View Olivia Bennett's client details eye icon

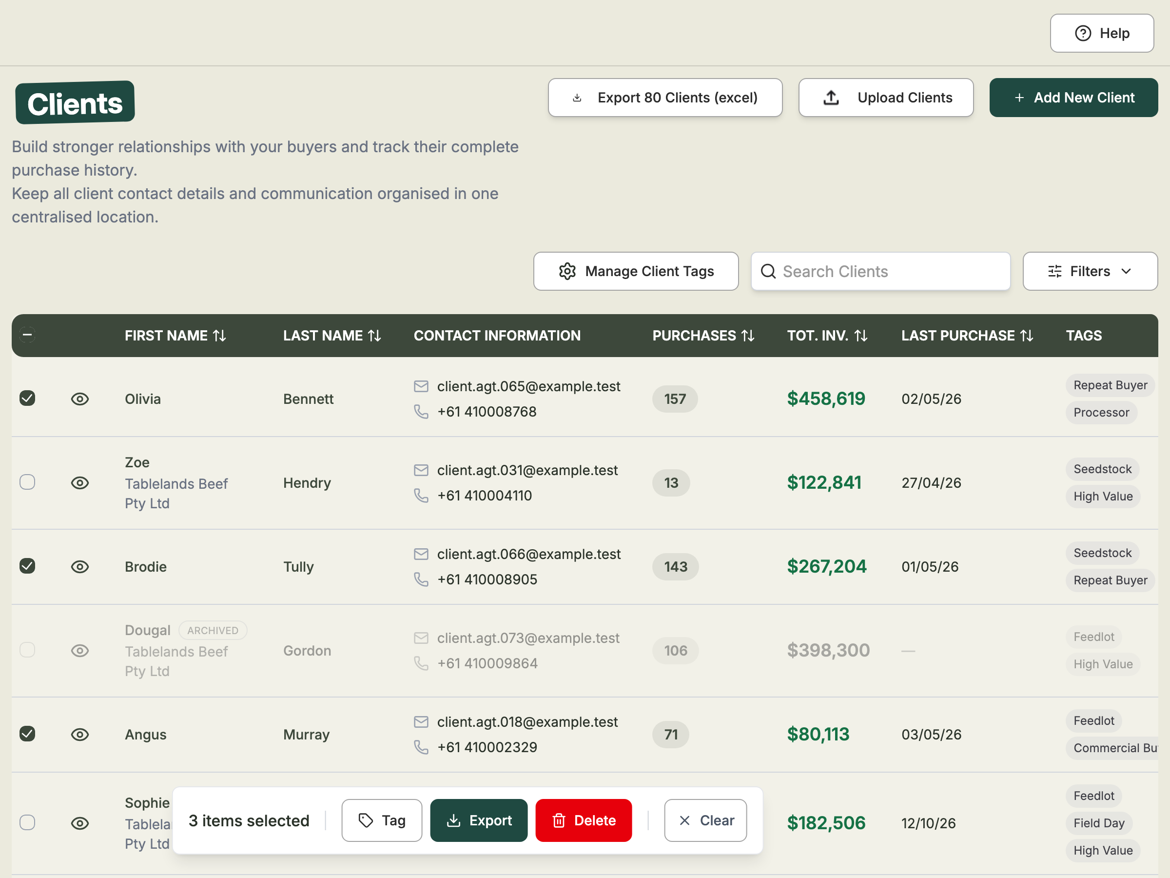80,399
